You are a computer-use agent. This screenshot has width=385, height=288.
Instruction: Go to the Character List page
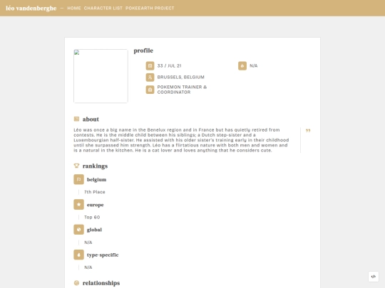coord(103,8)
